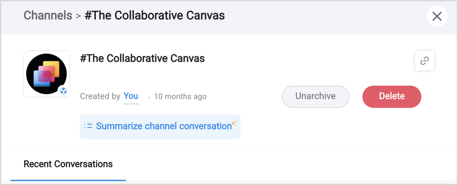Click the channel title heading below breadcrumb
458x185 pixels.
[x=142, y=58]
